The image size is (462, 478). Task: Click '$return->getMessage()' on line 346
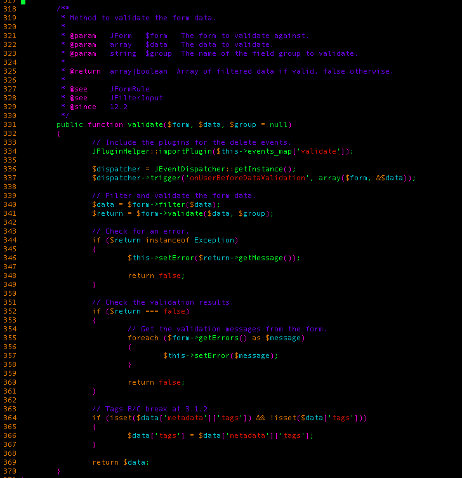click(246, 258)
